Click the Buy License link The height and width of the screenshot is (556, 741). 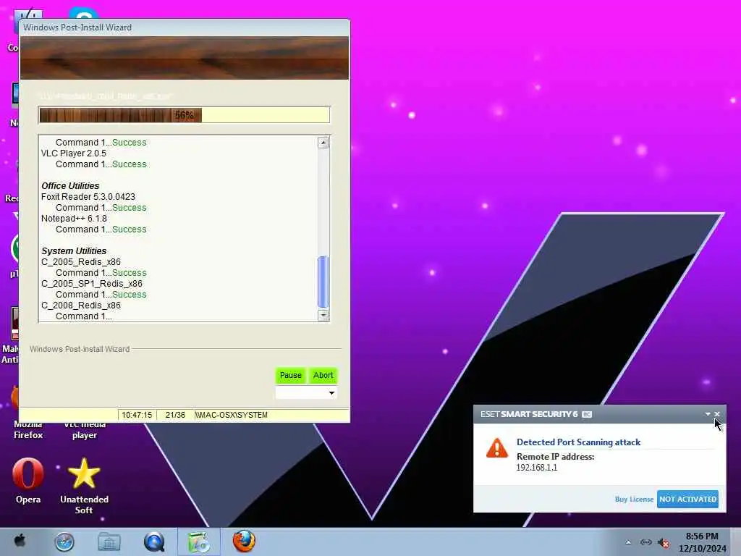tap(634, 499)
